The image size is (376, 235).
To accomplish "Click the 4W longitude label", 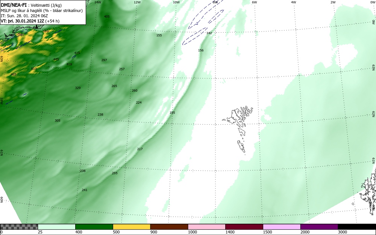I will (294, 2).
